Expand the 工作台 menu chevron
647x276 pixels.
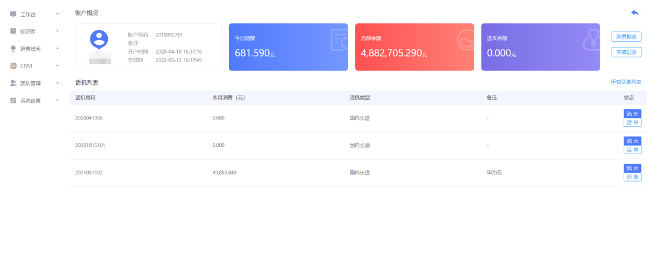click(x=58, y=14)
